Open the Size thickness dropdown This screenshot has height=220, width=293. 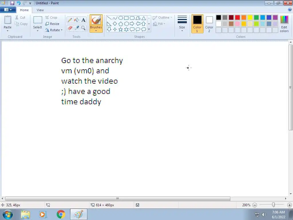tap(182, 24)
